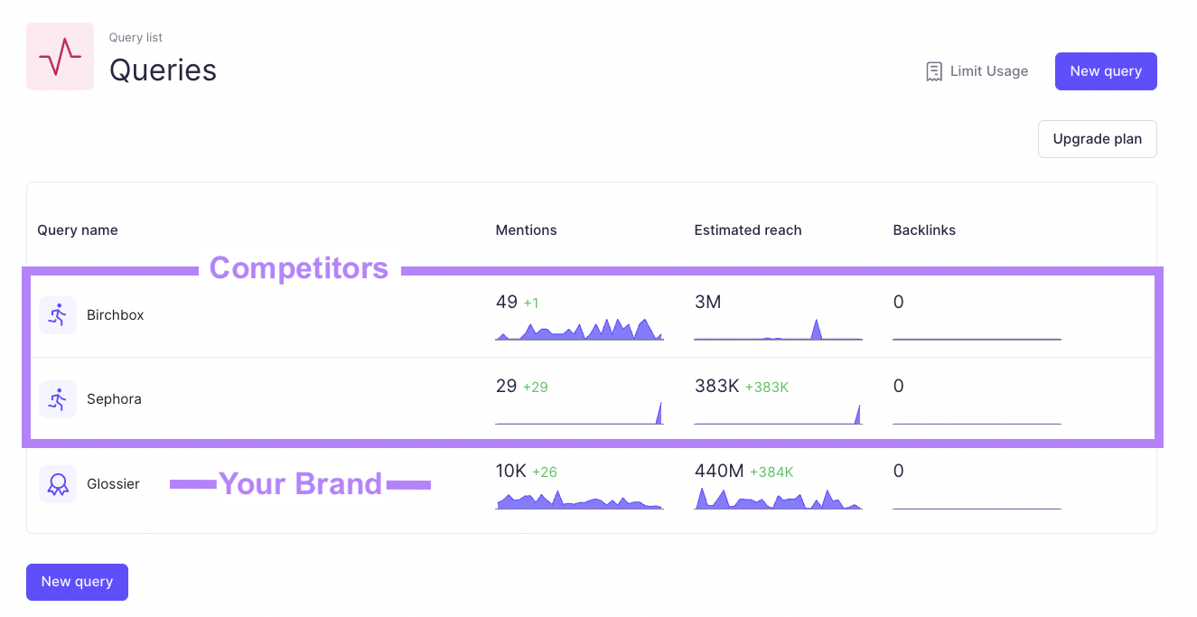Open Limit Usage
Screen dimensions: 1197x617
[988, 70]
